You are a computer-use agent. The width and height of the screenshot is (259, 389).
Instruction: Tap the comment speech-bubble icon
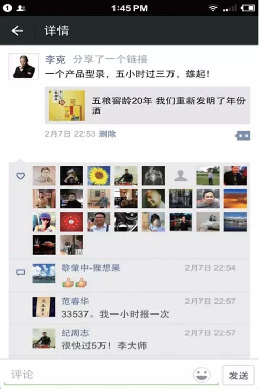pyautogui.click(x=20, y=272)
